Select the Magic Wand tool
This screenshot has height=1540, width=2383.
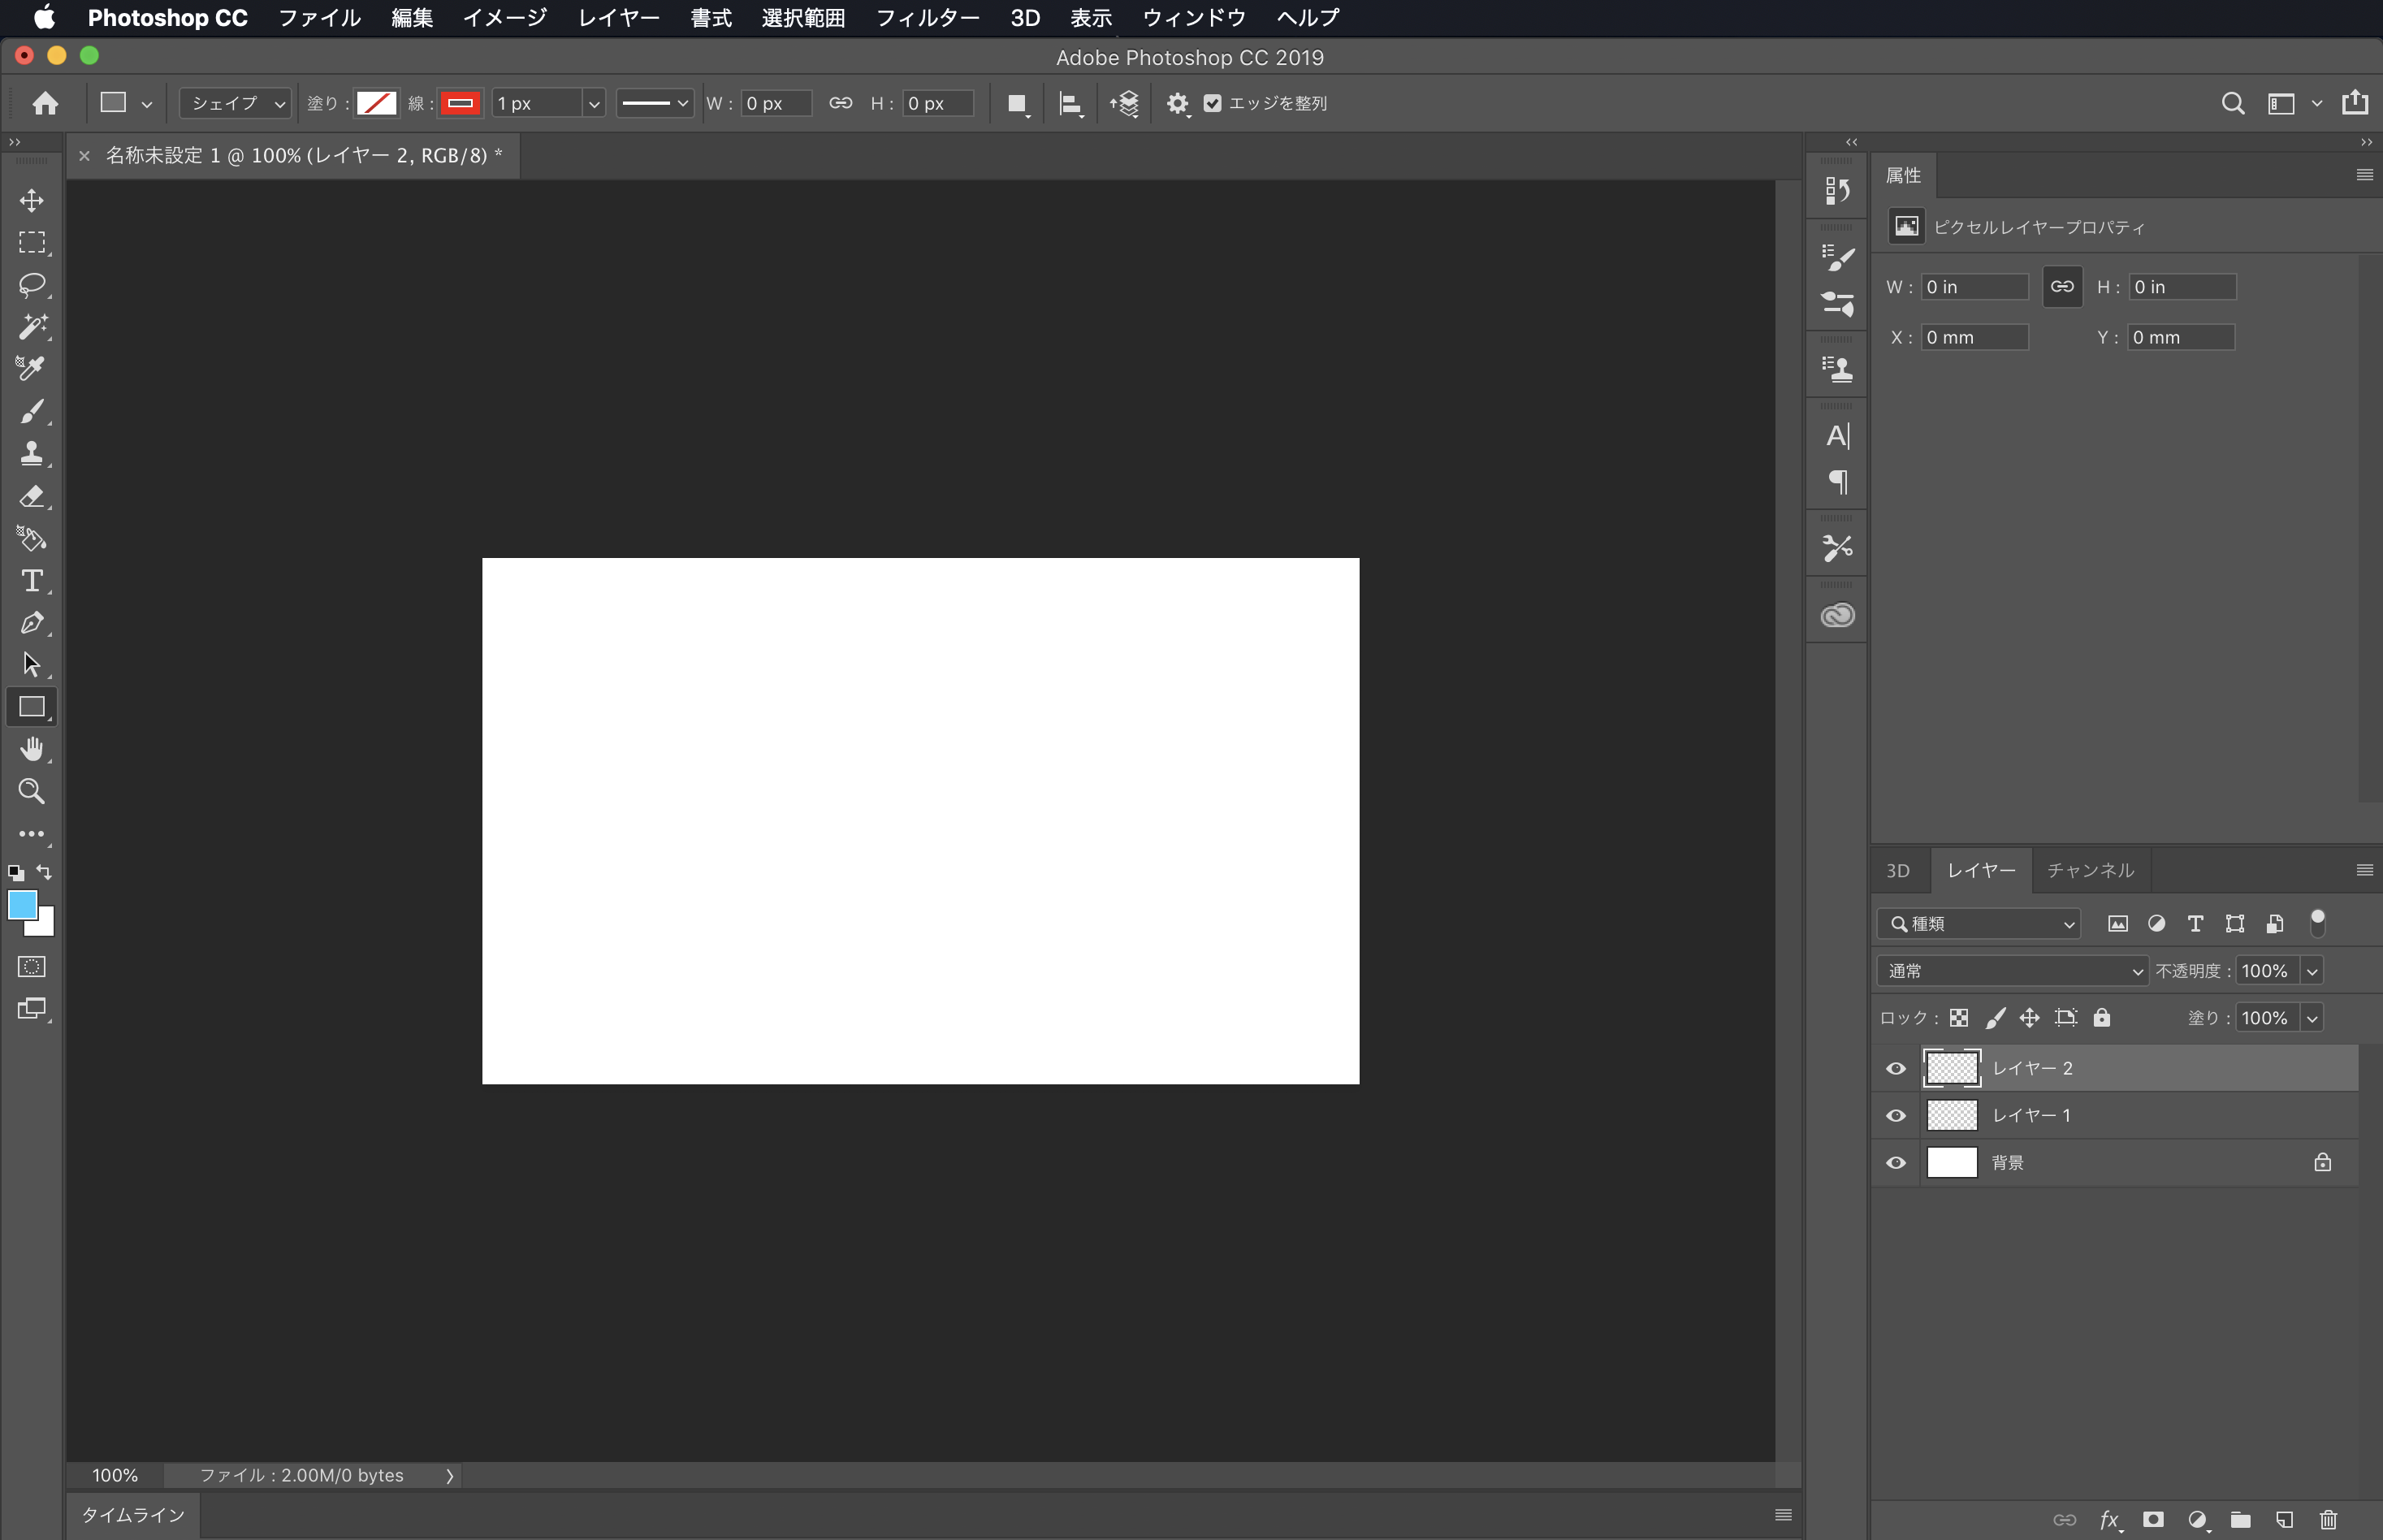(32, 327)
